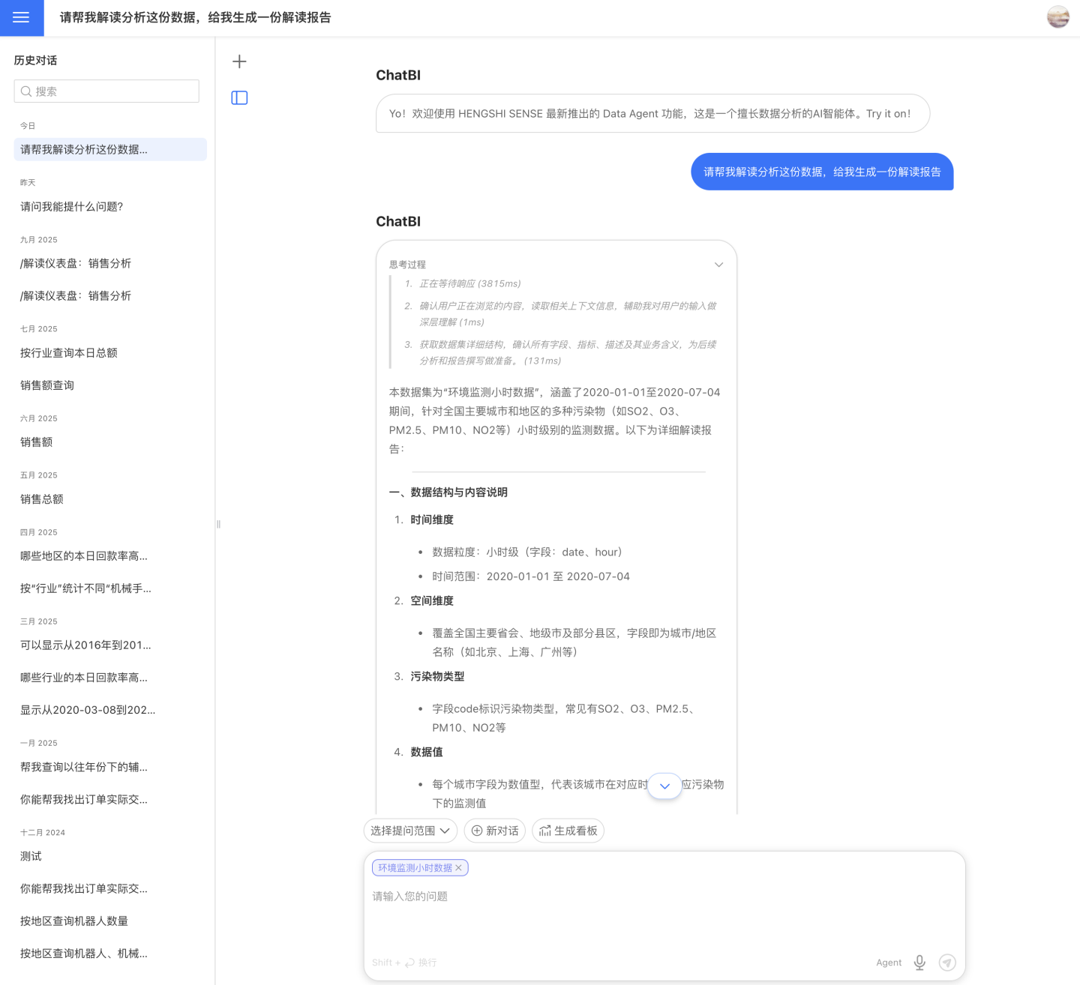This screenshot has height=985, width=1080.
Task: Collapse the 思考过程 section
Action: point(718,265)
